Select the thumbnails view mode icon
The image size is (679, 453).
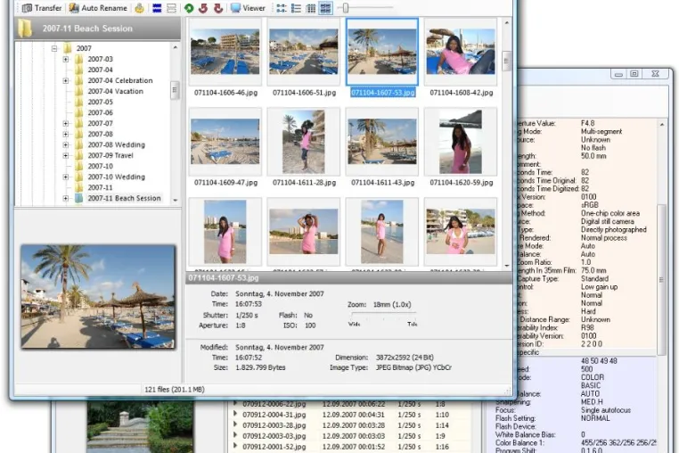[x=325, y=8]
